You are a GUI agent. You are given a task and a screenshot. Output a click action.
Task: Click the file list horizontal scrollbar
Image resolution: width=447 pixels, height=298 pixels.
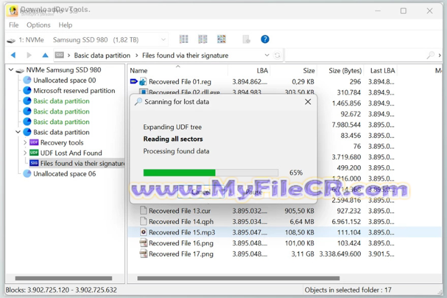(238, 278)
